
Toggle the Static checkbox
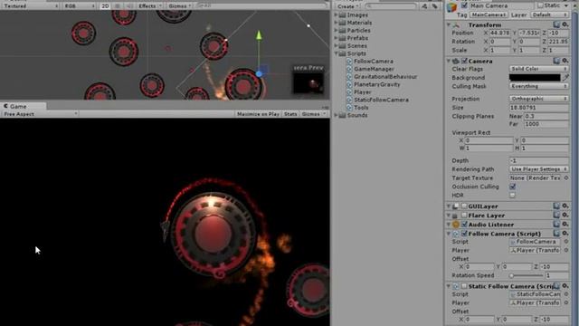[540, 5]
